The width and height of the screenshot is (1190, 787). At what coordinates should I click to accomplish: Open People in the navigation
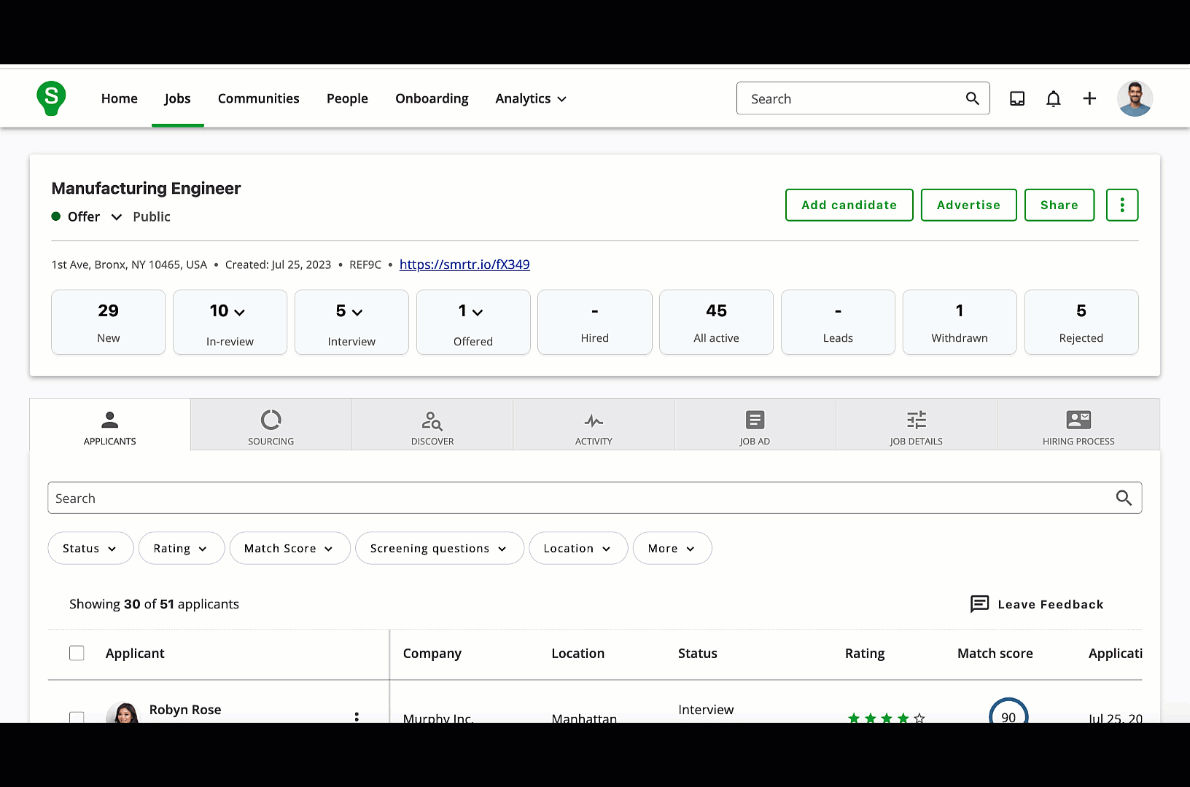pos(347,98)
